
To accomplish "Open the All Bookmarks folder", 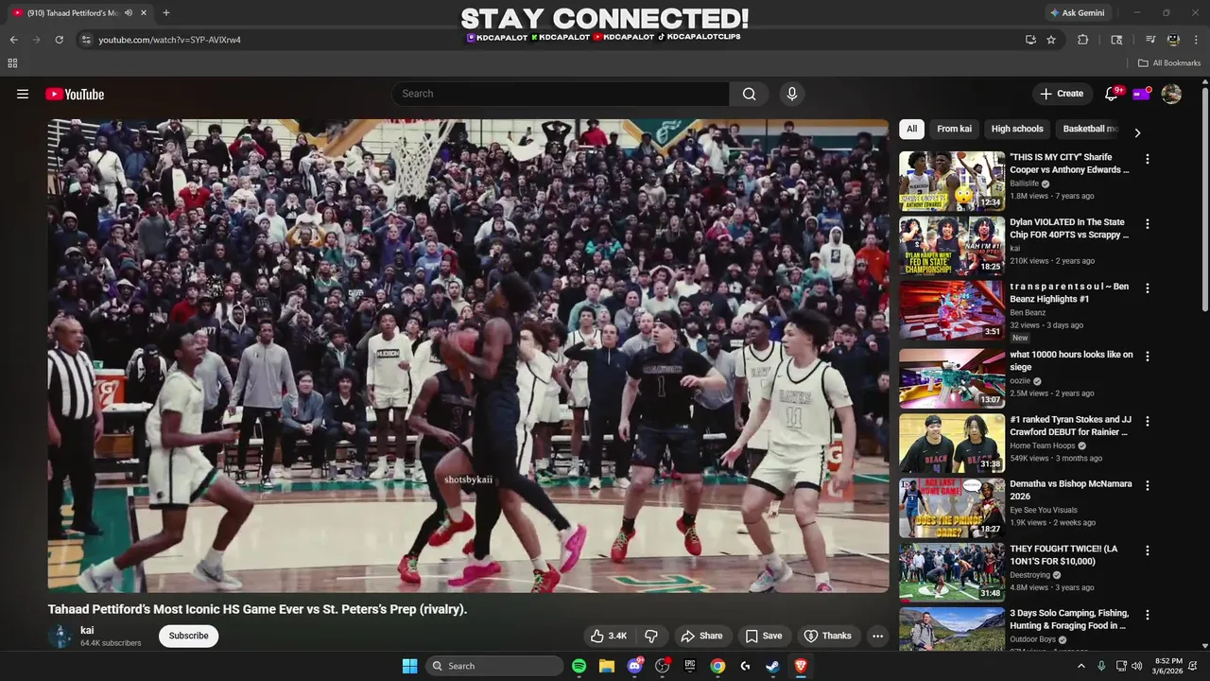I will coord(1169,63).
